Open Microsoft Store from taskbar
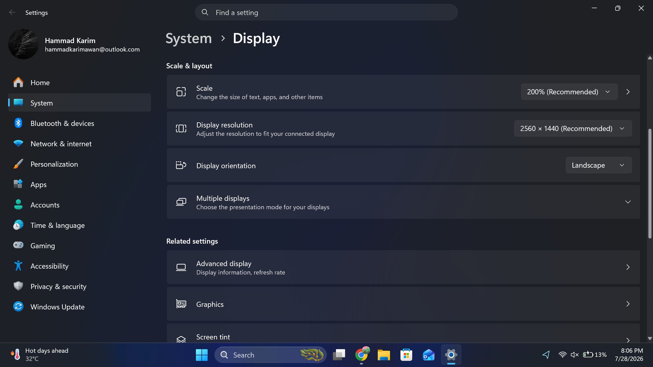Screen dimensions: 653x367 (x=406, y=355)
